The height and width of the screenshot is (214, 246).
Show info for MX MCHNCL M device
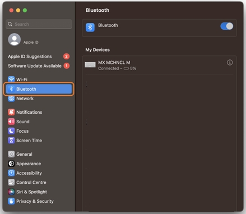point(230,63)
